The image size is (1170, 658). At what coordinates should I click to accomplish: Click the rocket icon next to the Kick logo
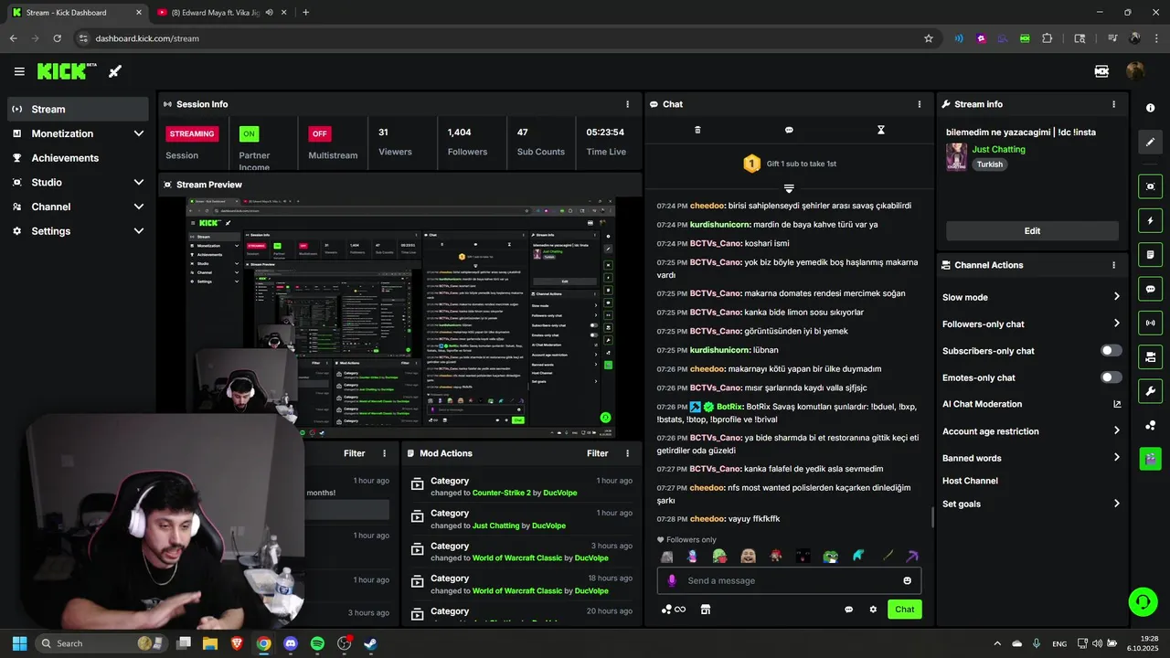click(115, 71)
